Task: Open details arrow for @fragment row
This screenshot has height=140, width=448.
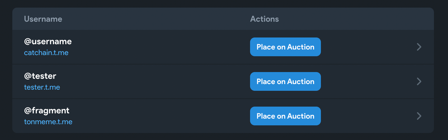Action: tap(419, 116)
